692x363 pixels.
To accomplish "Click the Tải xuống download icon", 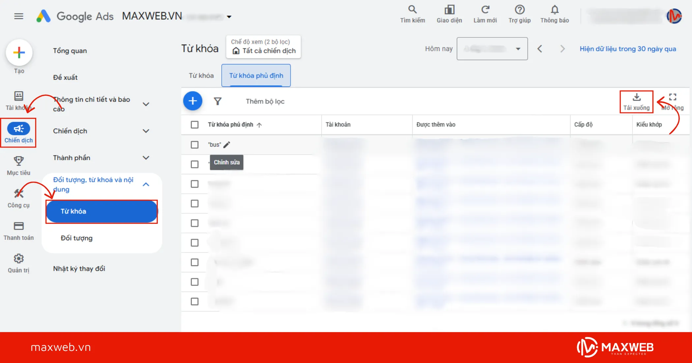I will (x=636, y=98).
